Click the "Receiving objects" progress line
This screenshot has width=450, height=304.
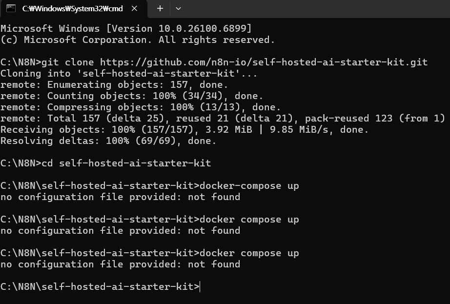click(184, 129)
